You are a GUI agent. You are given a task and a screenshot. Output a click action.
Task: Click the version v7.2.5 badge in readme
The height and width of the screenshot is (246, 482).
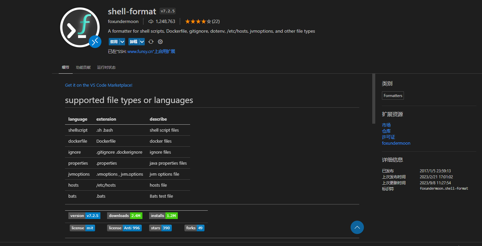click(x=84, y=216)
